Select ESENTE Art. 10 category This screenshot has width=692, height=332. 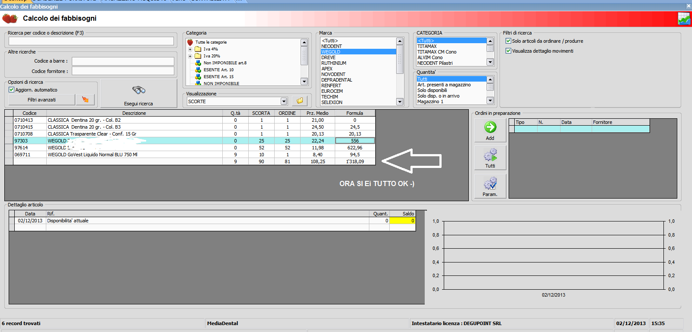point(218,70)
